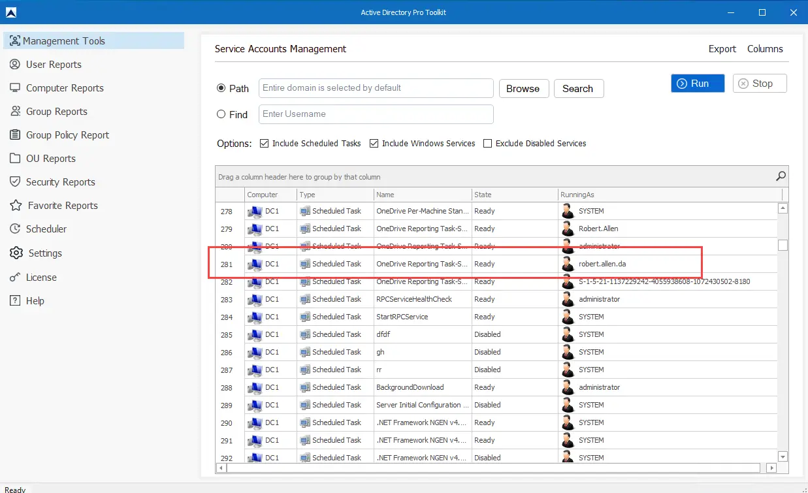
Task: Click the Settings gear icon
Action: point(16,253)
